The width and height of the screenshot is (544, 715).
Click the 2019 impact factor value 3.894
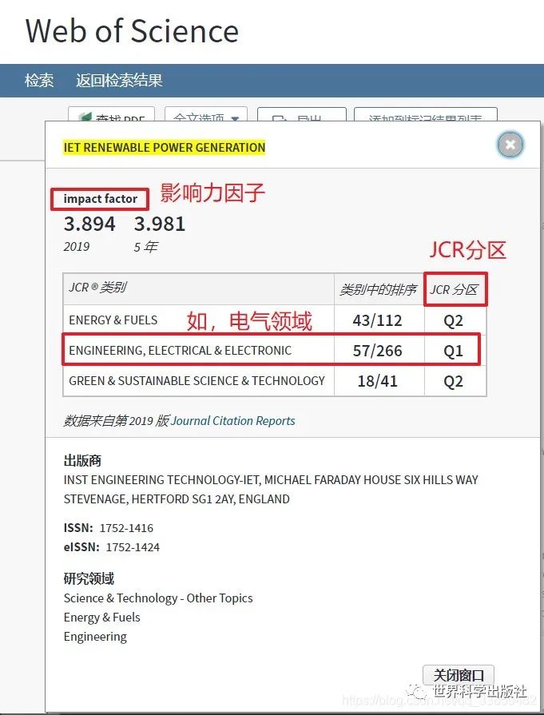click(x=89, y=224)
